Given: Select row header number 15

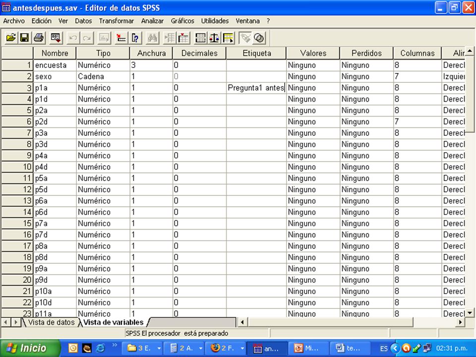Looking at the screenshot, I should tap(17, 224).
